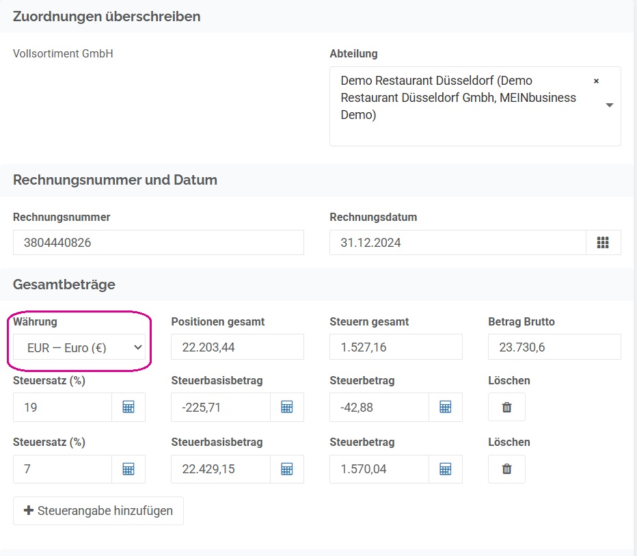637x556 pixels.
Task: Click calculator icon beside Steuerbetrag -42,88
Action: coord(445,407)
